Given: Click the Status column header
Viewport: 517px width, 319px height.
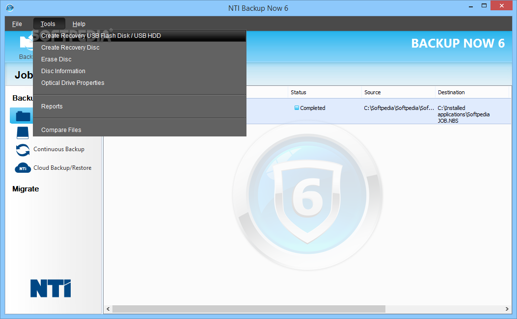Looking at the screenshot, I should [325, 92].
